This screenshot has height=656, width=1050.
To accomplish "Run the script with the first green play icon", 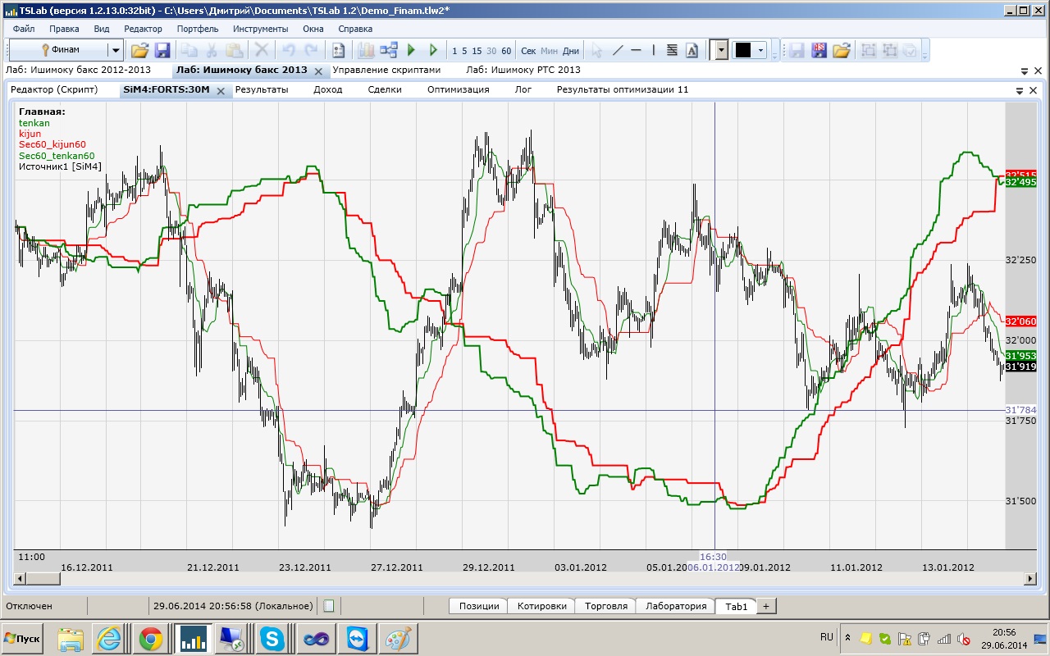I will pyautogui.click(x=412, y=50).
